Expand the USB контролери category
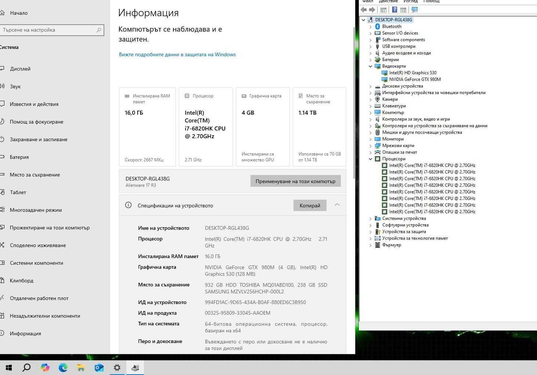This screenshot has width=537, height=375. pos(371,46)
